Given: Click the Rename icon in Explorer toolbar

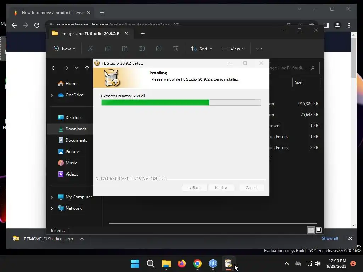Looking at the screenshot, I should pyautogui.click(x=142, y=49).
